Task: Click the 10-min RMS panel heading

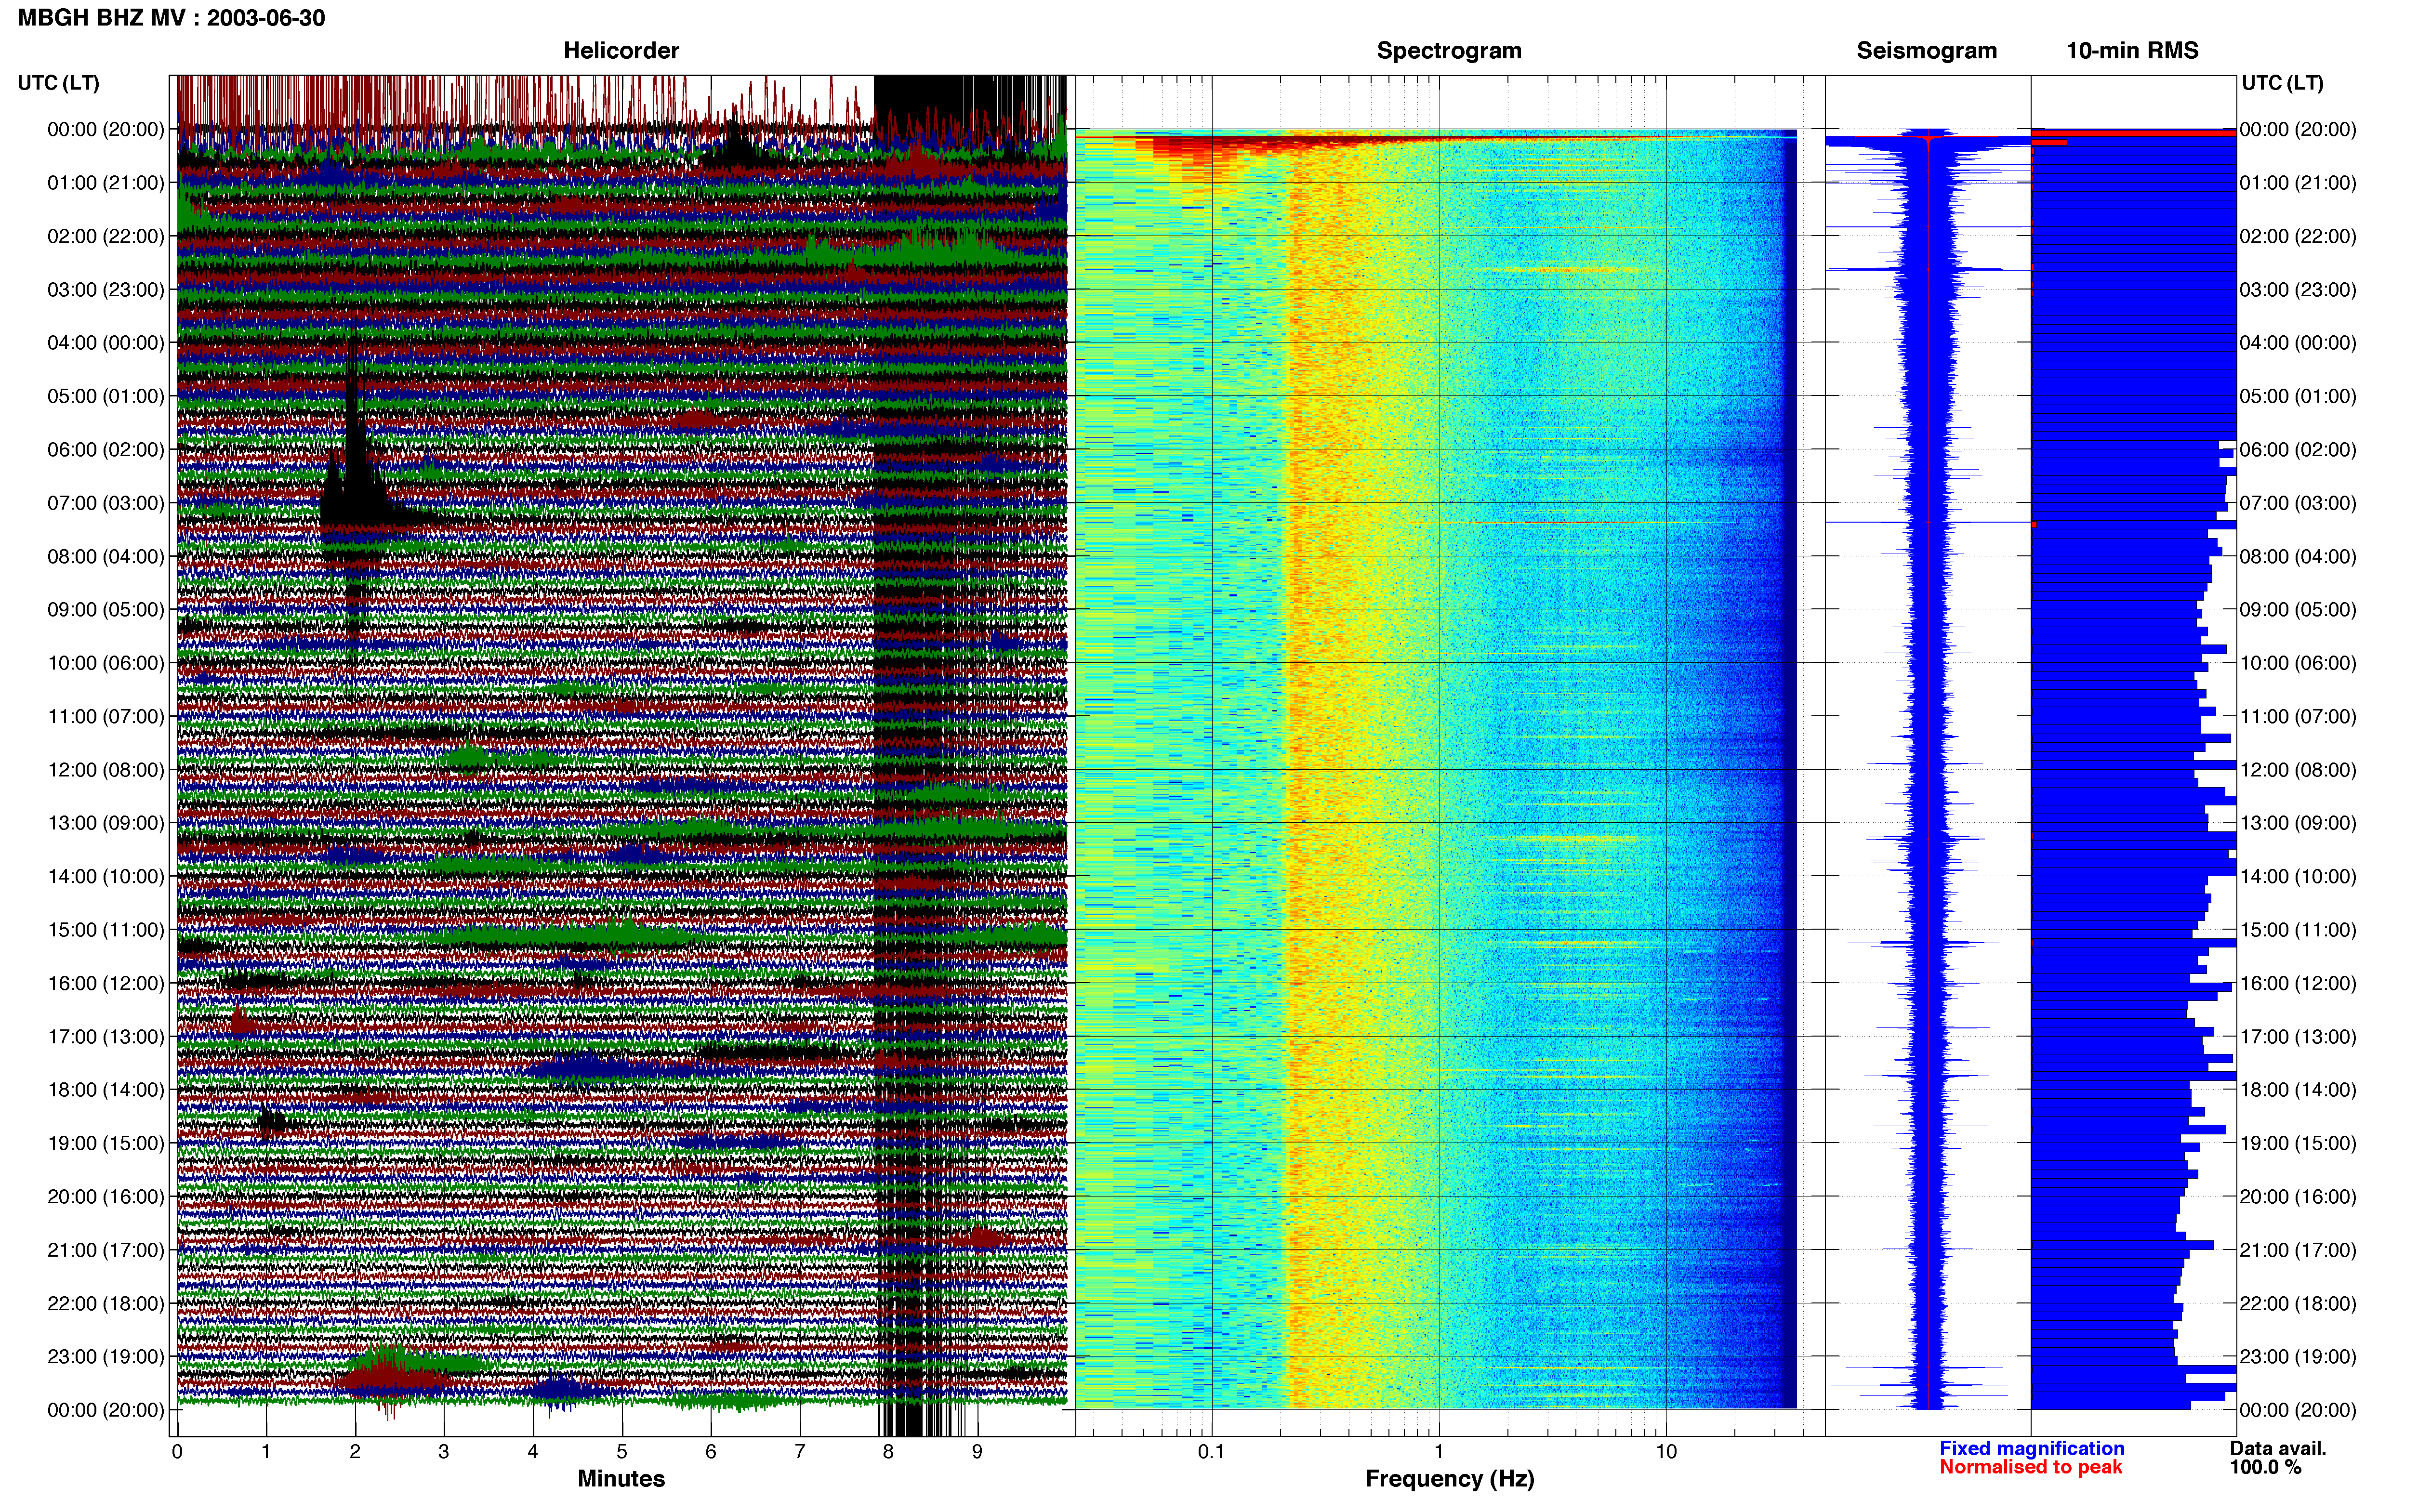Action: [2132, 50]
